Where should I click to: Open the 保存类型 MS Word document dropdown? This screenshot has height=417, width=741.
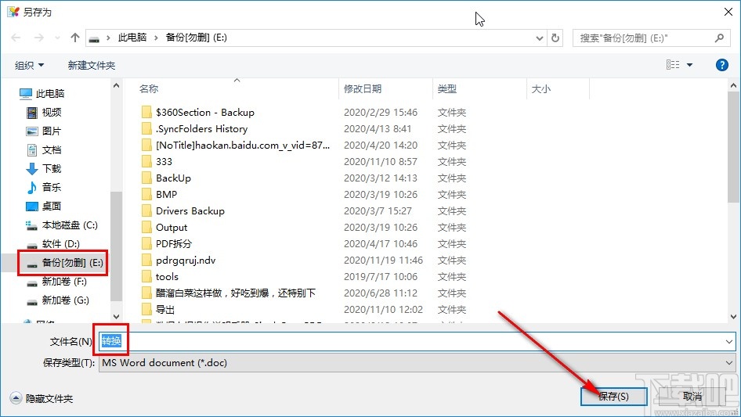point(417,363)
